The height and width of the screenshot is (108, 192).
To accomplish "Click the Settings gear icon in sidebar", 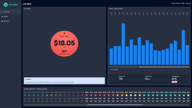I will tap(2, 21).
